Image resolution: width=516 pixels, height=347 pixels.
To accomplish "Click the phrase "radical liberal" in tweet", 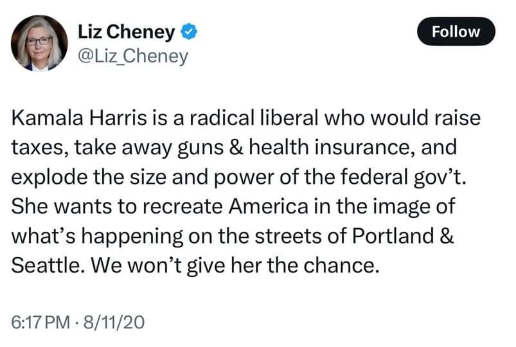I will click(254, 118).
